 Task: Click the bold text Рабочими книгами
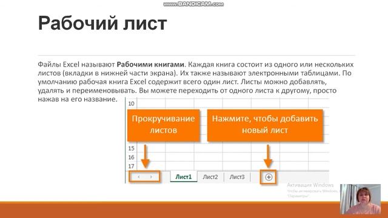point(150,65)
